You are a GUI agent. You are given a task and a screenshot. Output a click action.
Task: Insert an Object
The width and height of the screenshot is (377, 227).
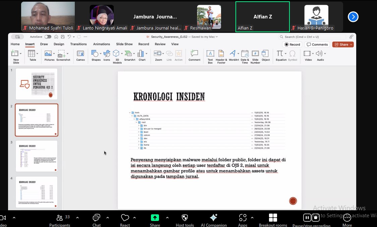click(265, 56)
